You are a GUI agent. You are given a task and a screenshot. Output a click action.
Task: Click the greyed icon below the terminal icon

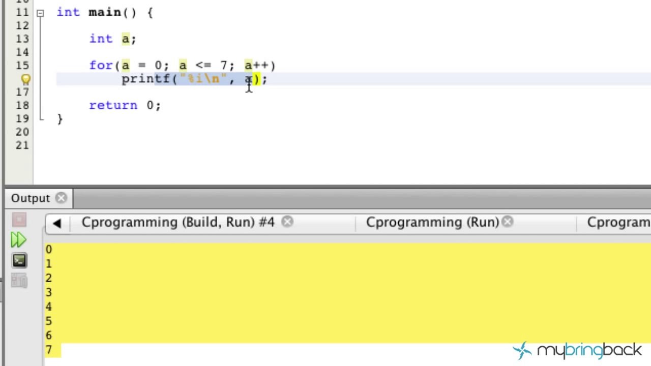point(19,281)
